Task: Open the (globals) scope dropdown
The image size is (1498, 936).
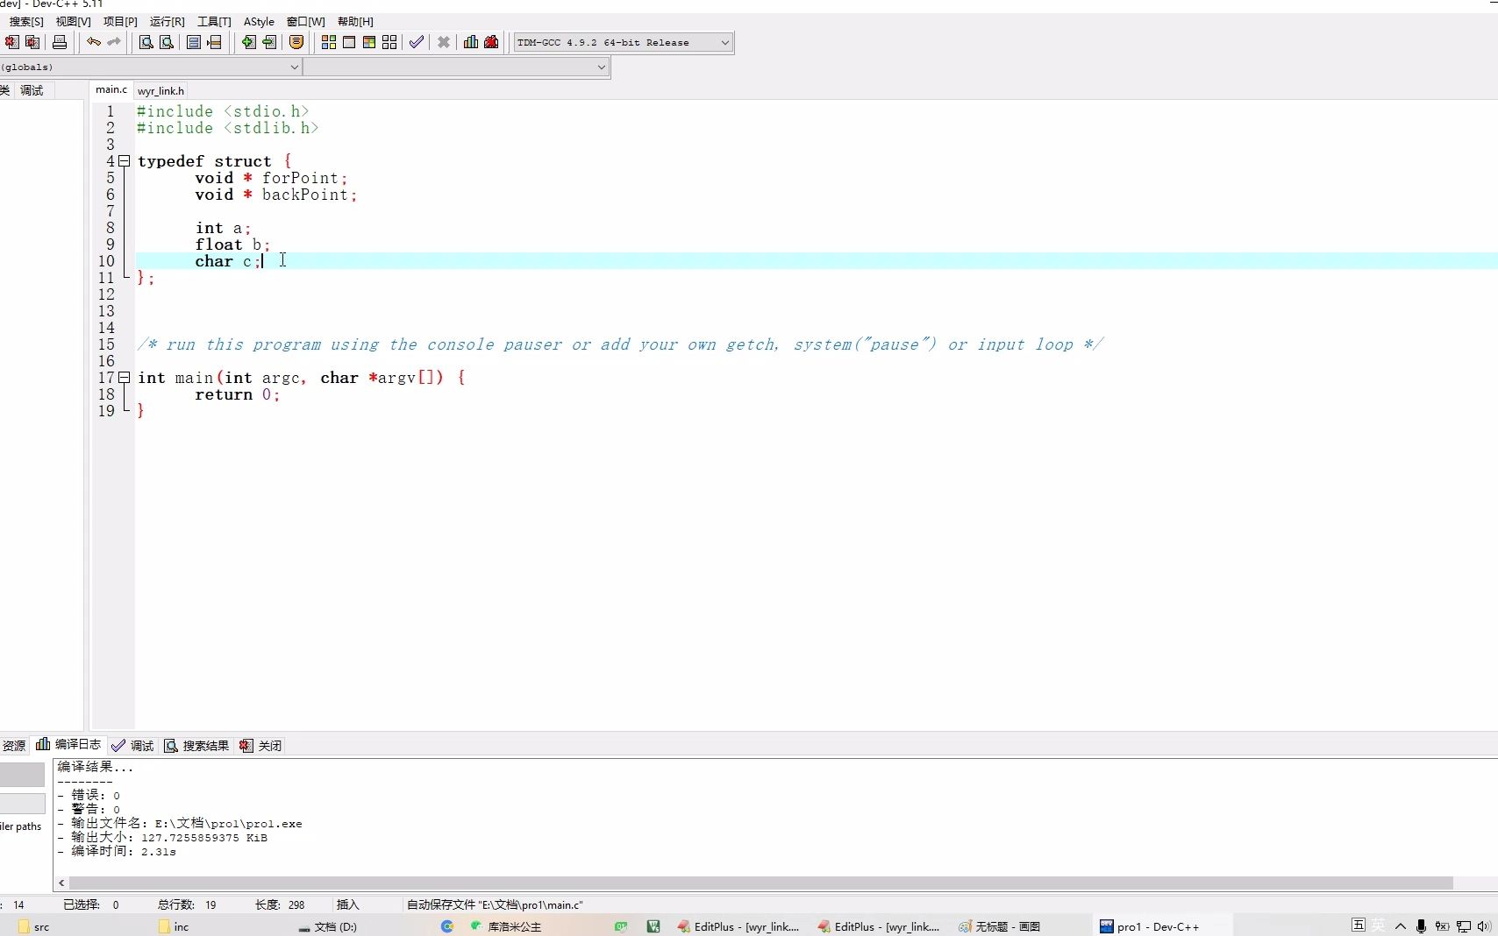Action: click(x=151, y=67)
